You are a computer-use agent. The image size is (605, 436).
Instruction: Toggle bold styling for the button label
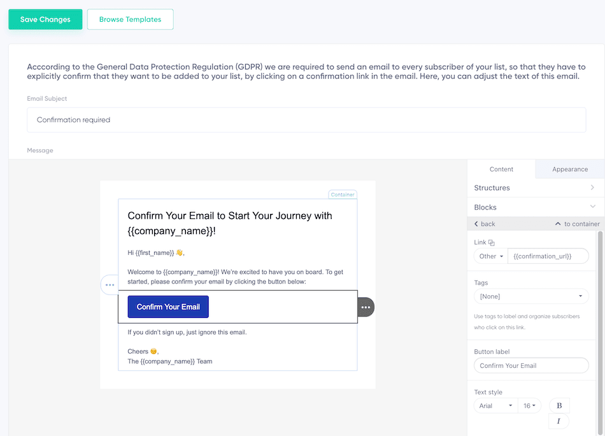click(x=559, y=405)
